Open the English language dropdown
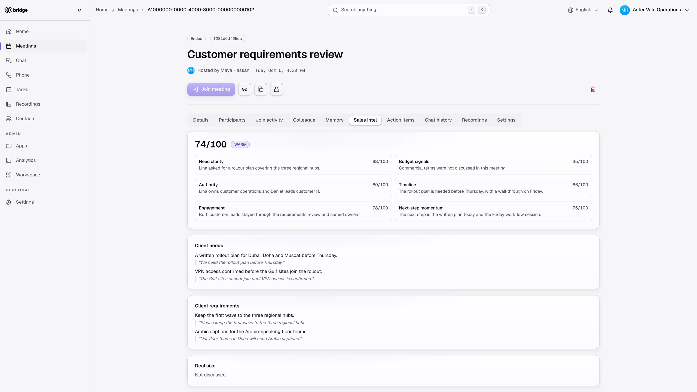This screenshot has width=697, height=392. click(x=583, y=10)
